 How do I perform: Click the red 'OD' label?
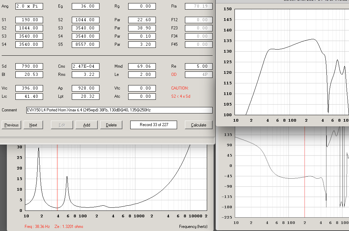pos(174,74)
